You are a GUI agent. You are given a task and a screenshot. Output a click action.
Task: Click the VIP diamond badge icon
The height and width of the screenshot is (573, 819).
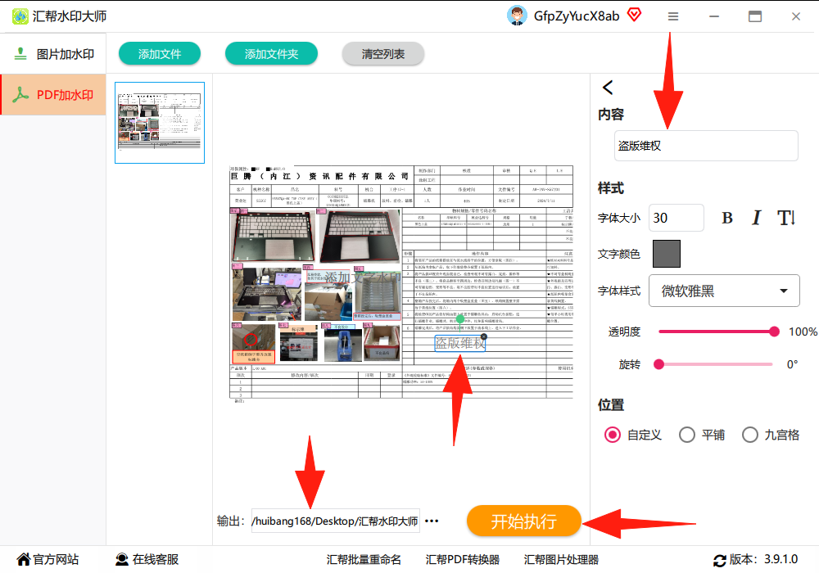[634, 15]
